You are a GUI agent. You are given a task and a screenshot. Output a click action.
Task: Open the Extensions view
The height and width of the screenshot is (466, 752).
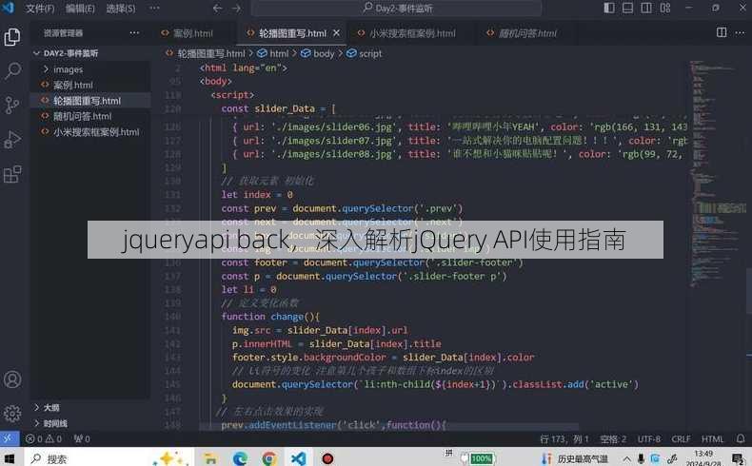[x=12, y=174]
